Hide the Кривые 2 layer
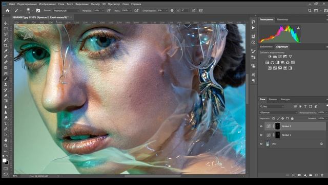 point(261,126)
